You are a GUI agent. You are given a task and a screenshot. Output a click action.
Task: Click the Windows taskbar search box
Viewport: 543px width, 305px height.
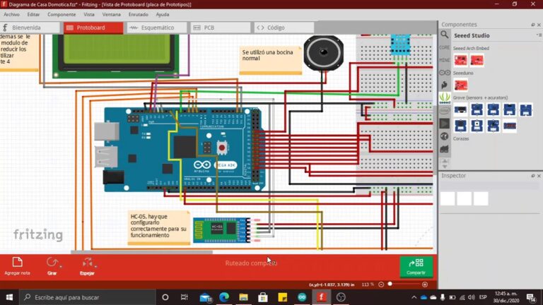[85, 297]
